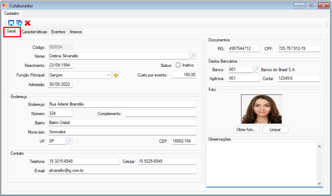The image size is (332, 196).
Task: Click the Observações scrollbar down arrow
Action: pos(319,184)
